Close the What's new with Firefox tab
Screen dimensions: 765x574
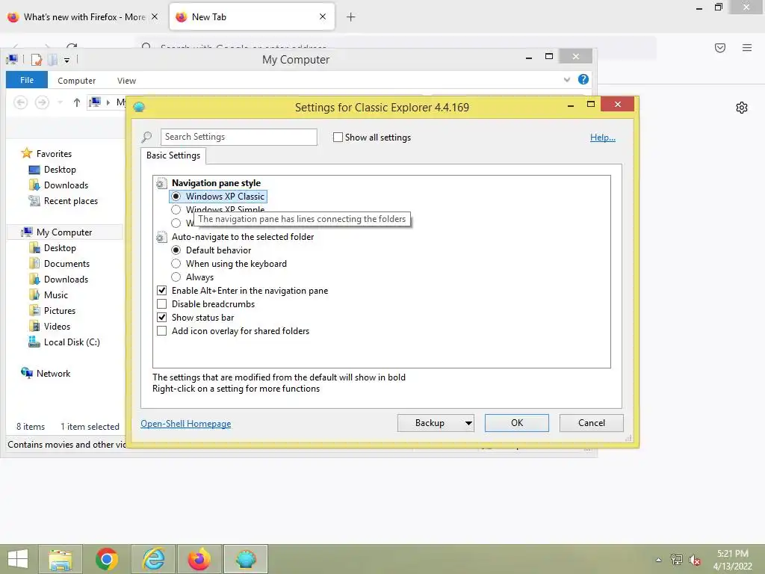(155, 16)
